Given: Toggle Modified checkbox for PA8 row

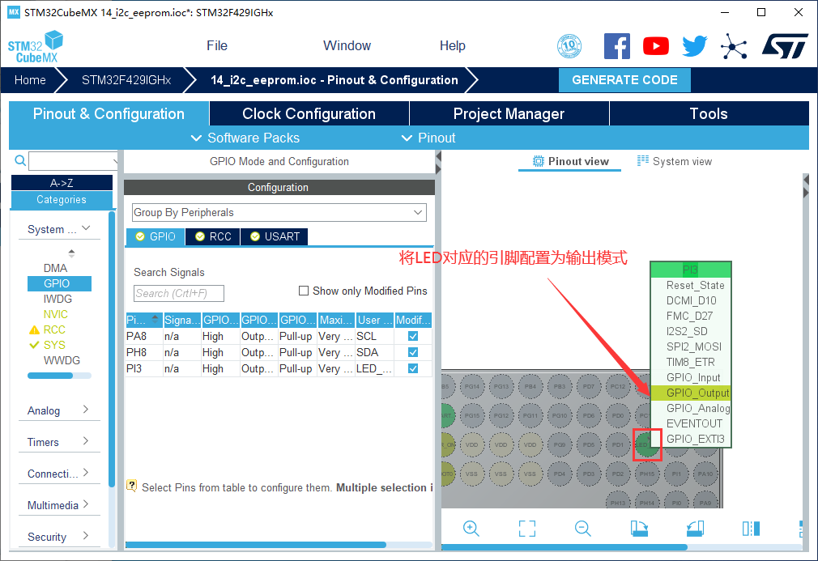Looking at the screenshot, I should [413, 336].
